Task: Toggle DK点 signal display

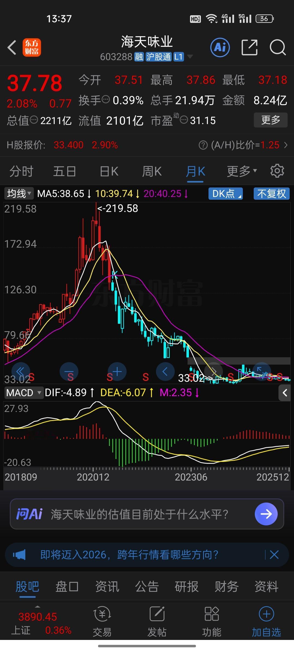Action: (225, 194)
